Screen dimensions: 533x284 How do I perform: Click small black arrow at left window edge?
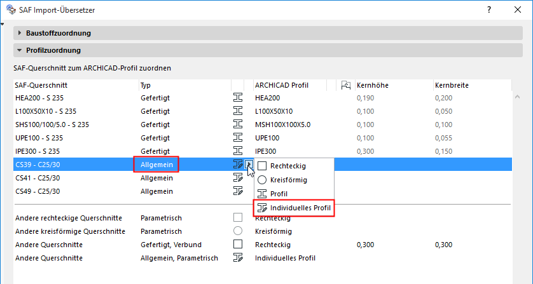tap(2, 24)
